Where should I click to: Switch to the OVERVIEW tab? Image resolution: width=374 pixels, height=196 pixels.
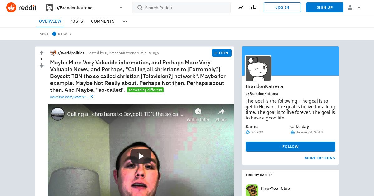[50, 21]
